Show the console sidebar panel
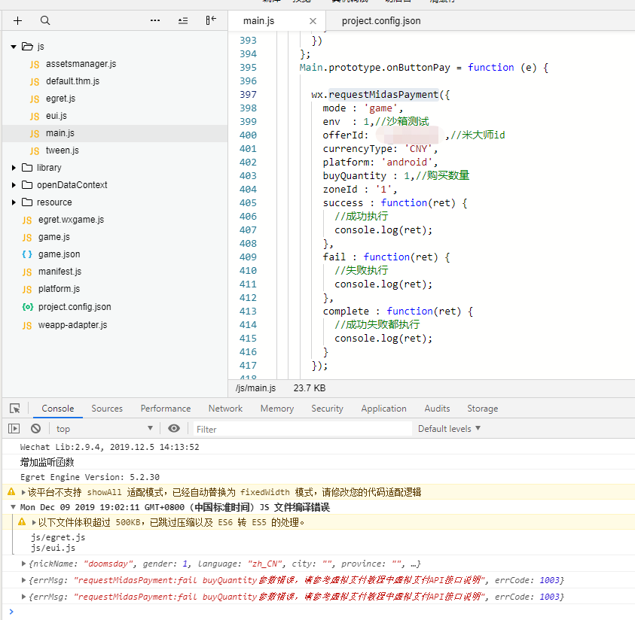 click(x=14, y=428)
